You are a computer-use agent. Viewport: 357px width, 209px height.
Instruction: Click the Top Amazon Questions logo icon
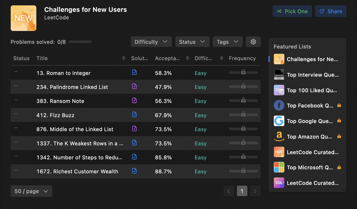279,136
